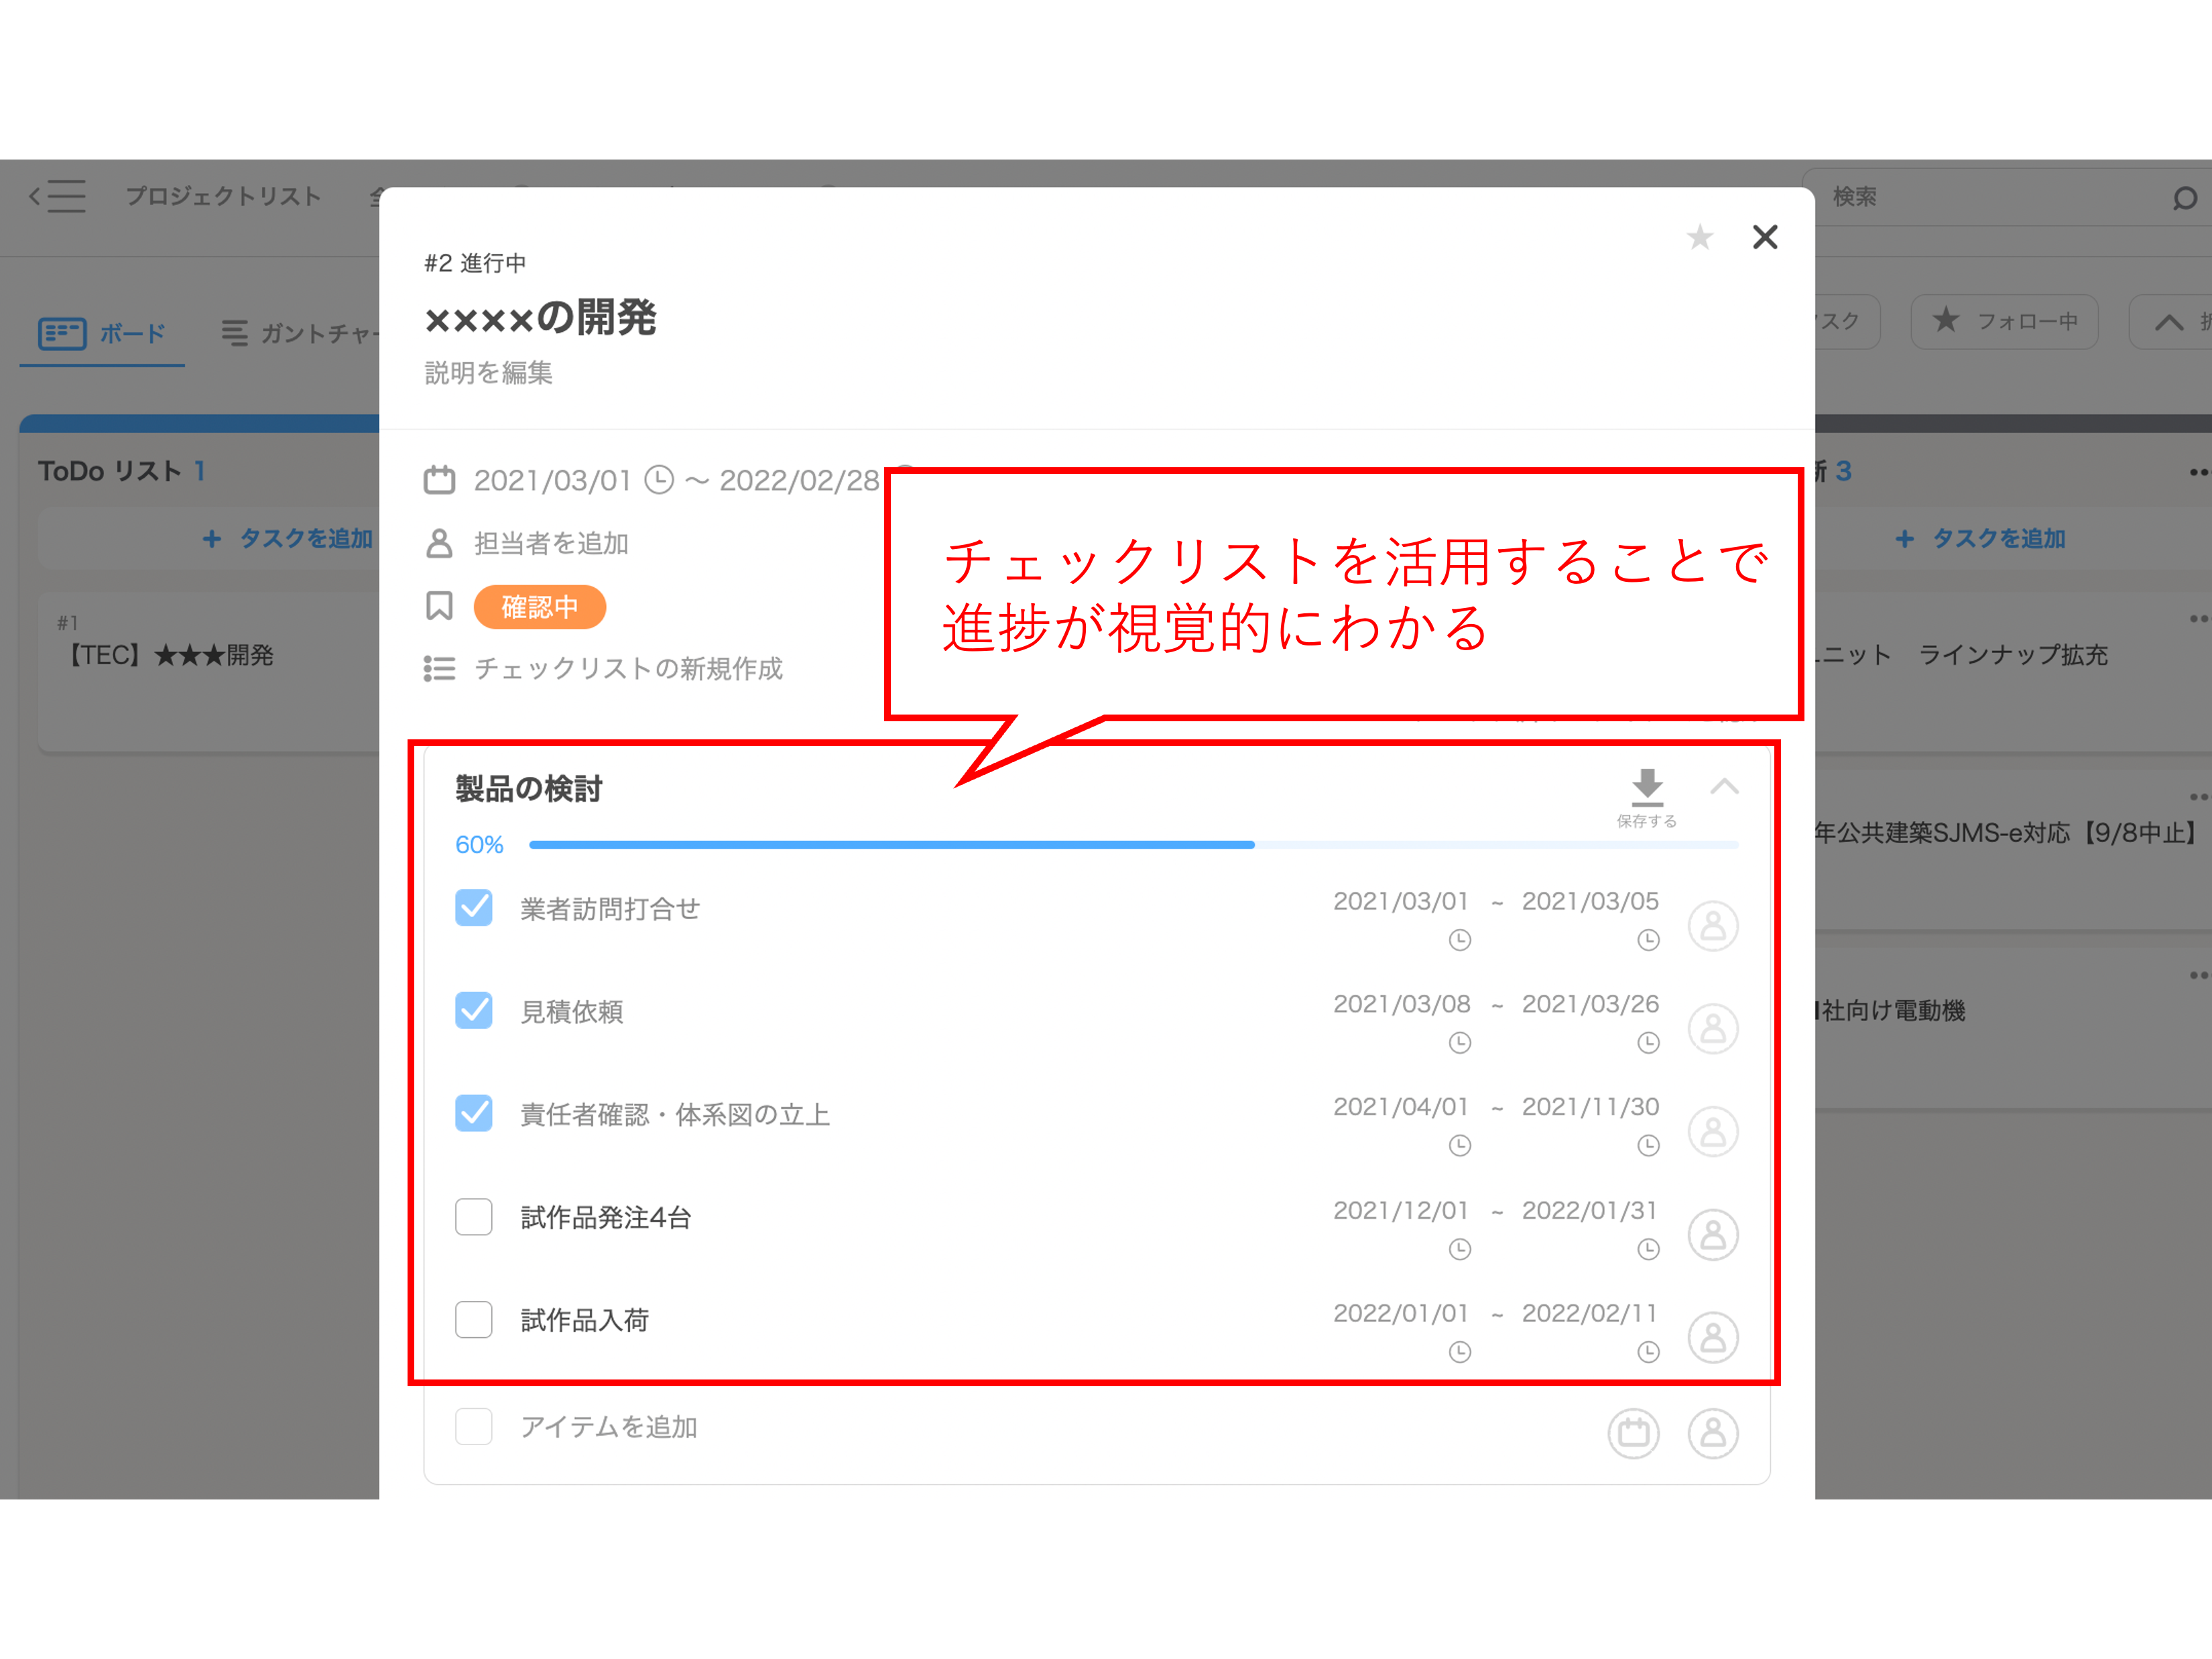Image resolution: width=2212 pixels, height=1659 pixels.
Task: Click the collapse chevron beside フォロー中
Action: click(2169, 322)
